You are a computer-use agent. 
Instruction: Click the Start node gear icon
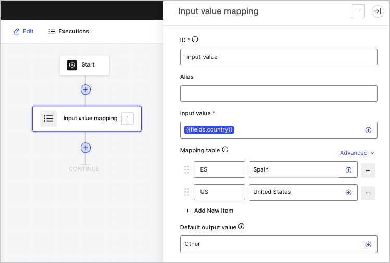coord(72,65)
